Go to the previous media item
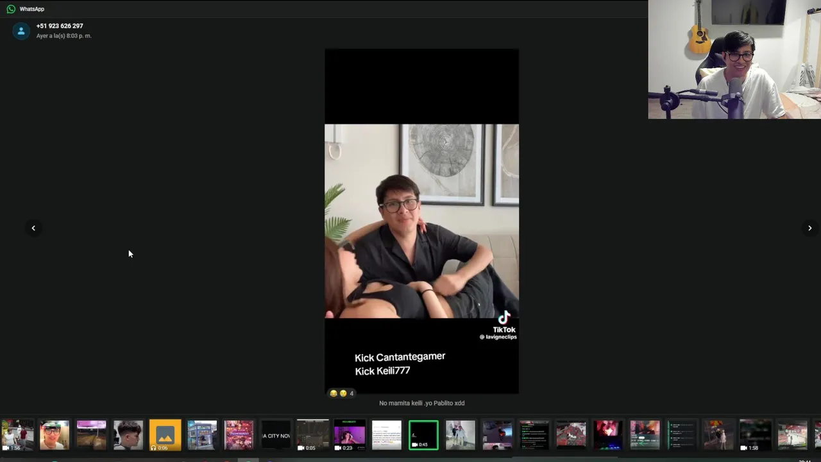 coord(33,228)
